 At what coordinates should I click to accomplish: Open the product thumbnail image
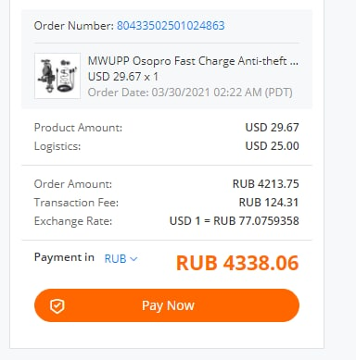[57, 76]
